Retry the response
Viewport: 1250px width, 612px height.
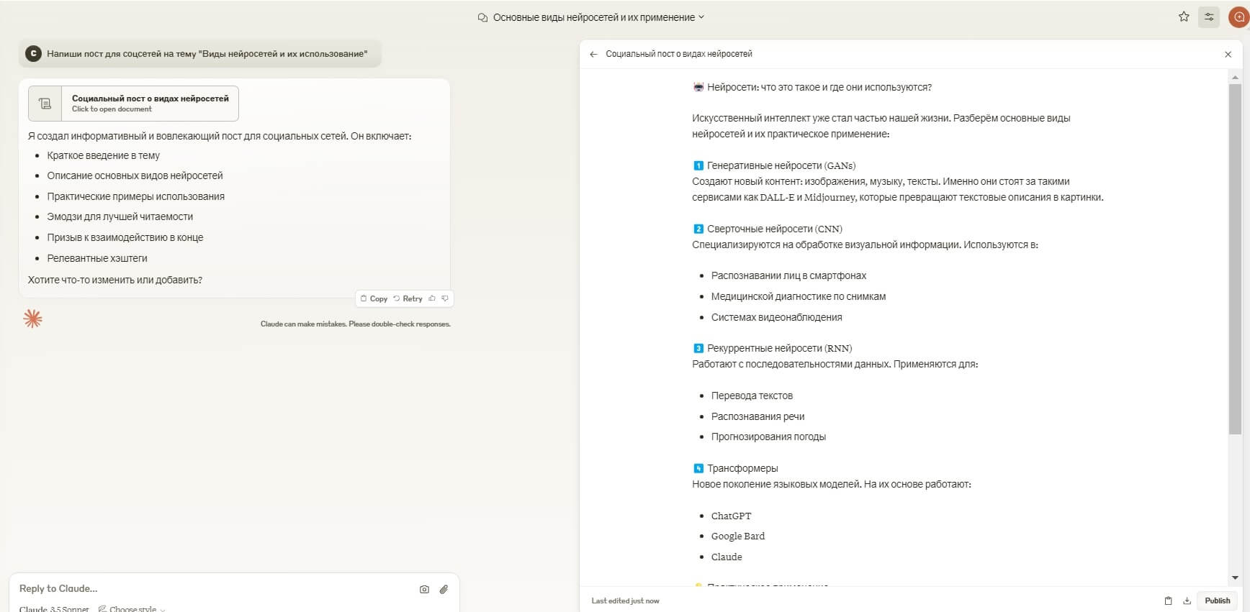[408, 298]
